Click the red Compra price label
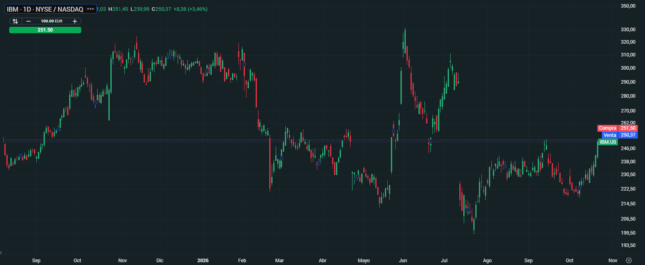Screen dimensions: 645x265 [607, 128]
